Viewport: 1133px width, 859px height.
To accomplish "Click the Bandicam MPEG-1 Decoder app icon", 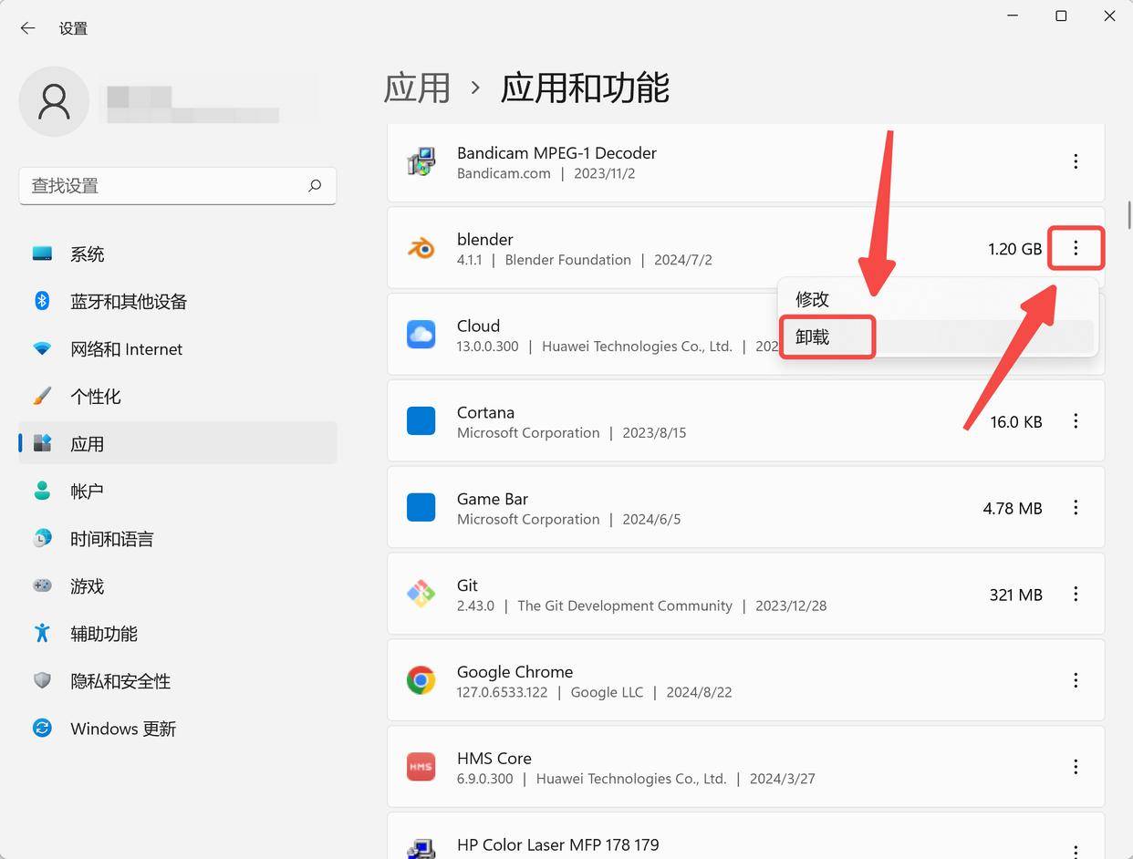I will (421, 161).
